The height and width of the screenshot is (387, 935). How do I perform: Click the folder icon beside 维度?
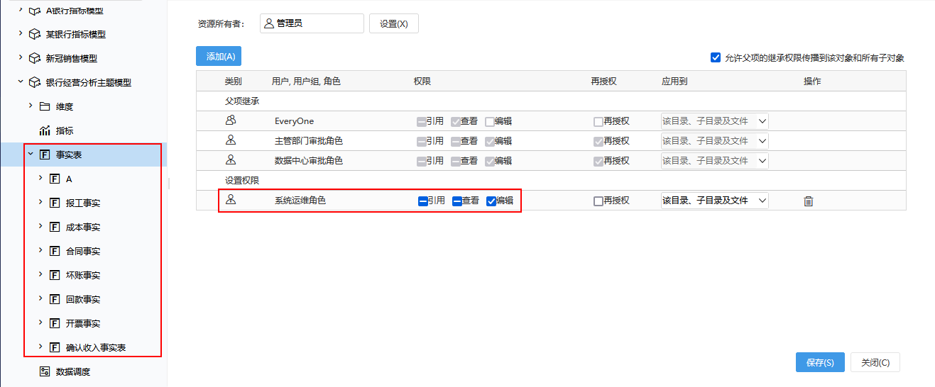[45, 106]
